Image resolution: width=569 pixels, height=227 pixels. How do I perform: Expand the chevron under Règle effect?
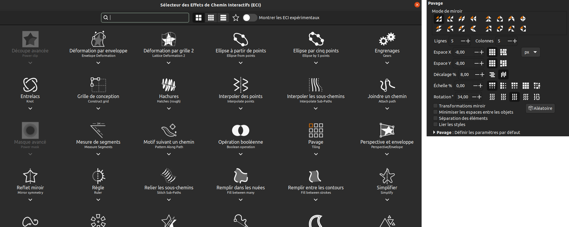point(98,200)
